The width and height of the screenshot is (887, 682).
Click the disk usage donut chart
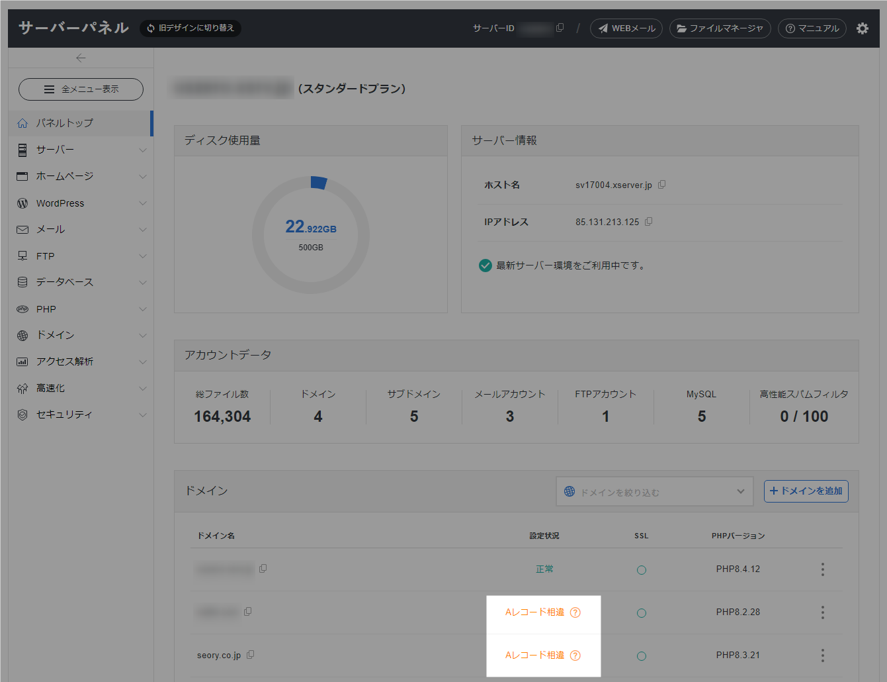(x=310, y=234)
